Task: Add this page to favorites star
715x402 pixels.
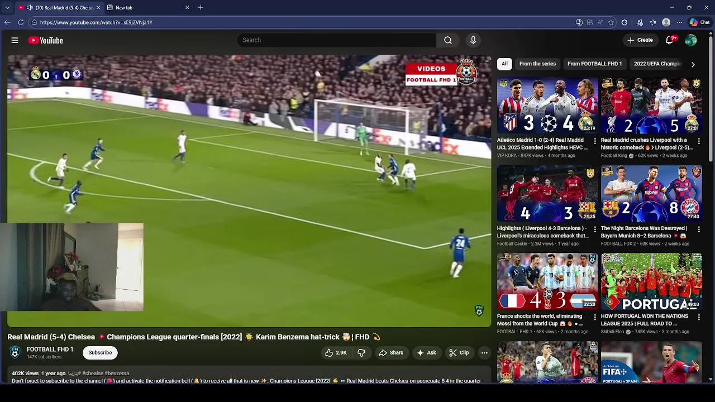Action: [611, 22]
